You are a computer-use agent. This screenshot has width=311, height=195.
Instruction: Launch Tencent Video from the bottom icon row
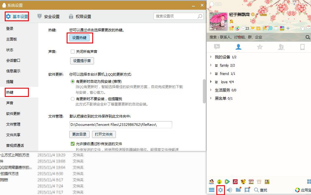coord(227,181)
